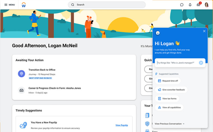The image size is (213, 132).
Task: Click the Workday logo home icon
Action: coord(24,5)
